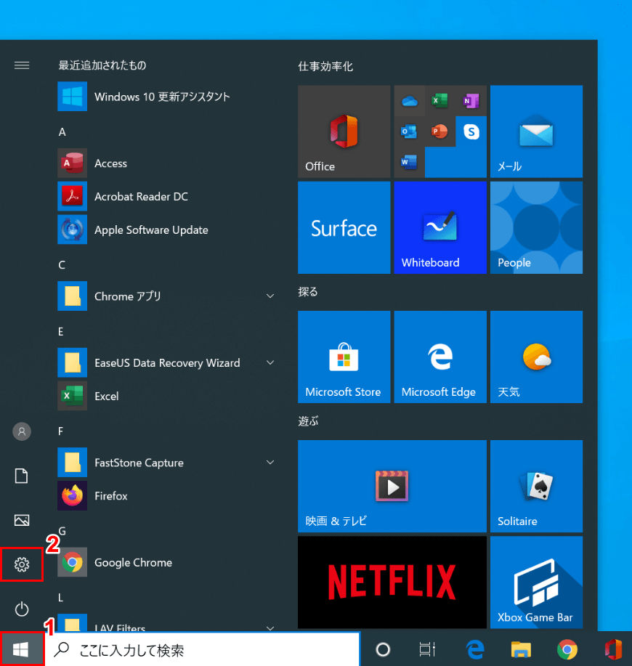Open the Microsoft Store tile
Screen dimensions: 632x666
click(344, 357)
